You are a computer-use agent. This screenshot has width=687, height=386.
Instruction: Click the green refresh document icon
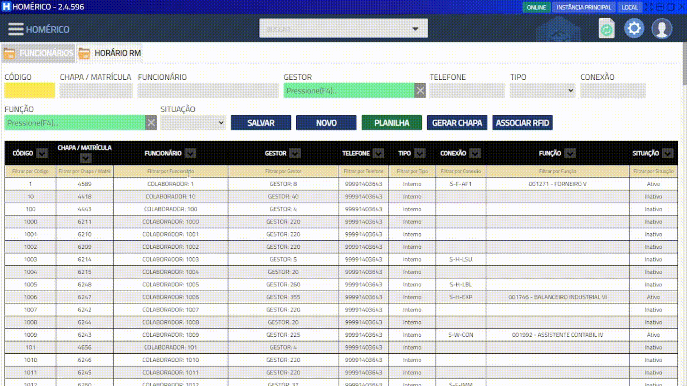tap(606, 29)
